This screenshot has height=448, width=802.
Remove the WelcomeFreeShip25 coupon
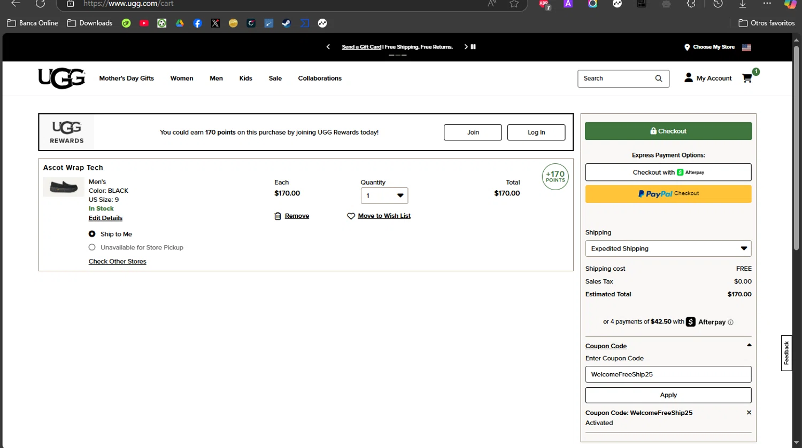click(749, 413)
